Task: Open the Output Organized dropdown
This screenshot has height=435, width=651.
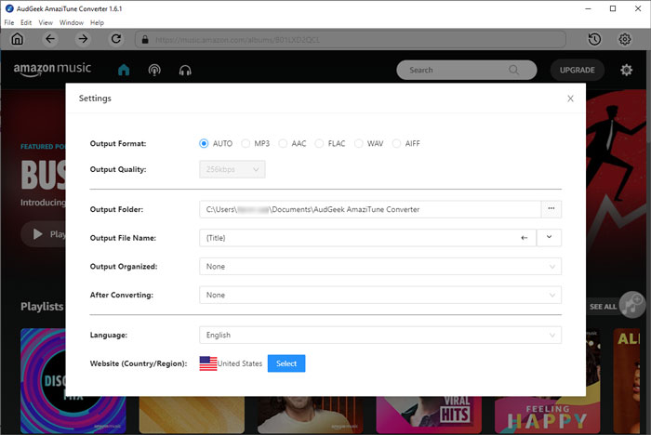Action: [380, 267]
